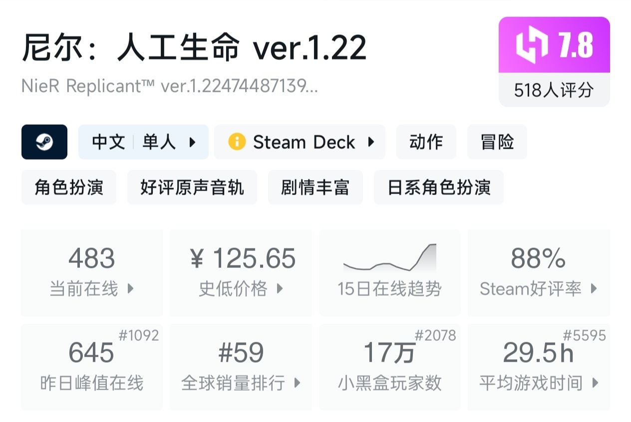Expand the 平均游戏时间 details arrow
This screenshot has width=631, height=422.
point(595,383)
